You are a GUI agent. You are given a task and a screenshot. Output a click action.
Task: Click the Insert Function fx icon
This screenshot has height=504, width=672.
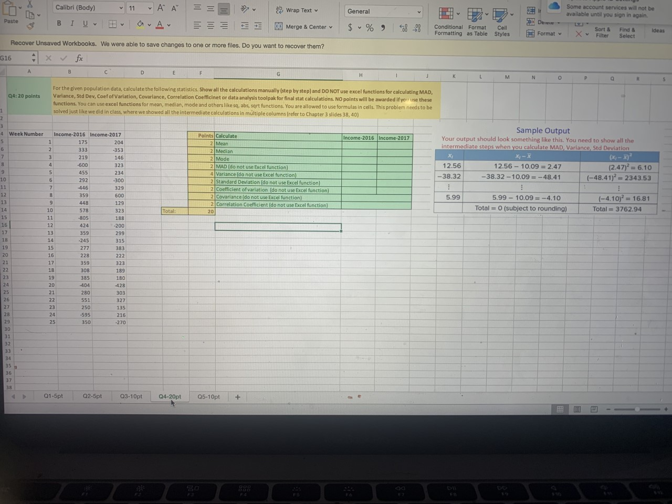pyautogui.click(x=79, y=58)
